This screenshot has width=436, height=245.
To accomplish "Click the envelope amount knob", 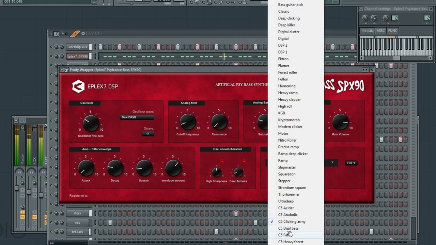I will [x=173, y=168].
